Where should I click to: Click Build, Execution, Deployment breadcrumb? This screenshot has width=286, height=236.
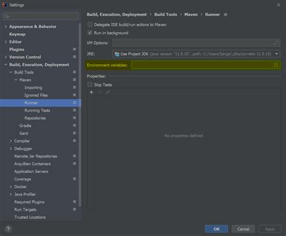(x=117, y=14)
